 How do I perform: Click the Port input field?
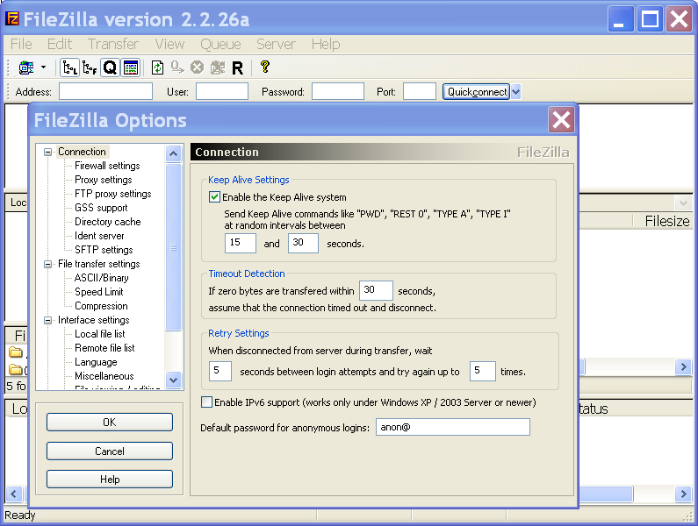click(x=420, y=91)
